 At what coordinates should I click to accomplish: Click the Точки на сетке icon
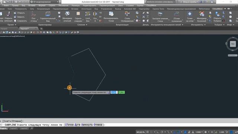[x=190, y=14]
